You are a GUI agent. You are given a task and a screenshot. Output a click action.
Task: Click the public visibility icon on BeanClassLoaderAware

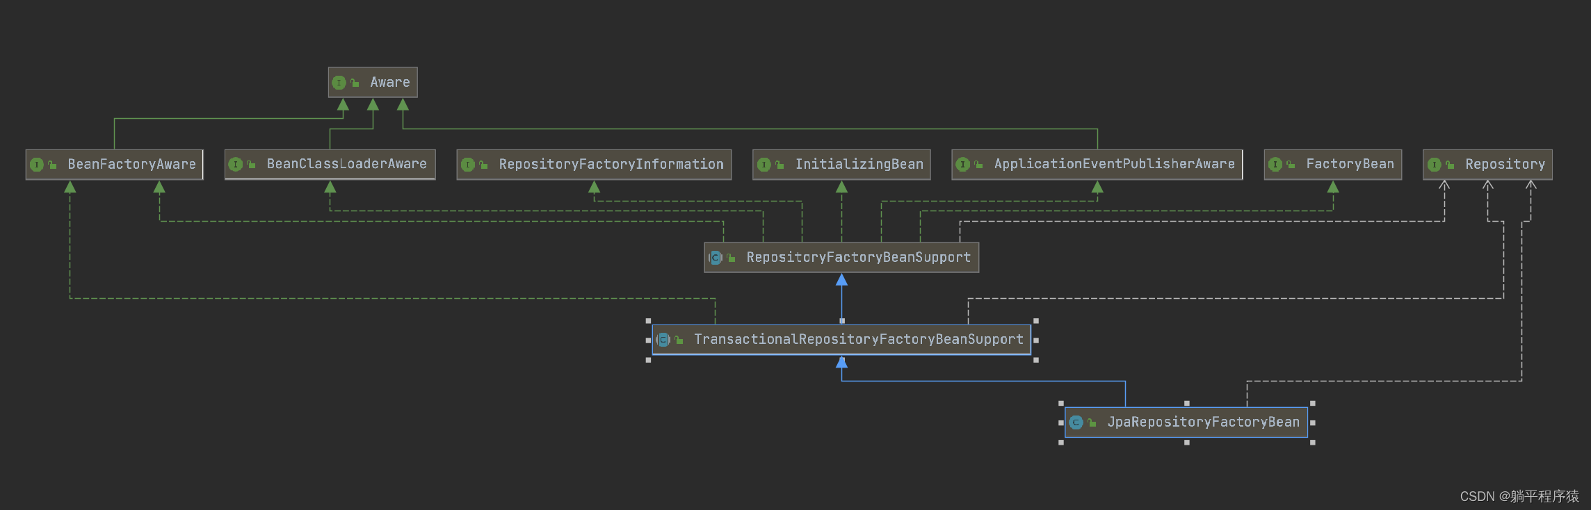(x=251, y=165)
